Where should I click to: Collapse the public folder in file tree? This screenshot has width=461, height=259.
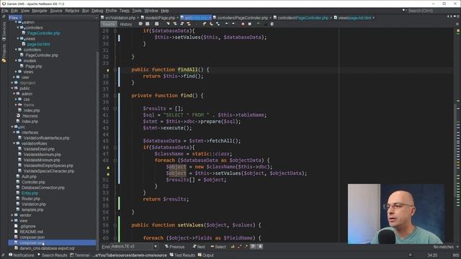[12, 88]
